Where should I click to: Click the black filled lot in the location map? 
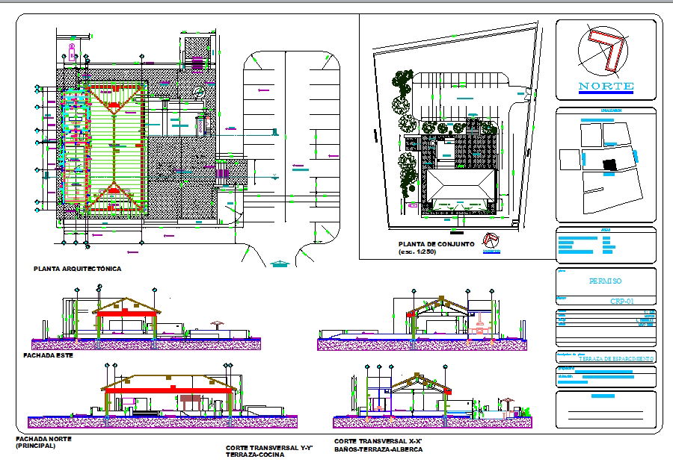611,164
